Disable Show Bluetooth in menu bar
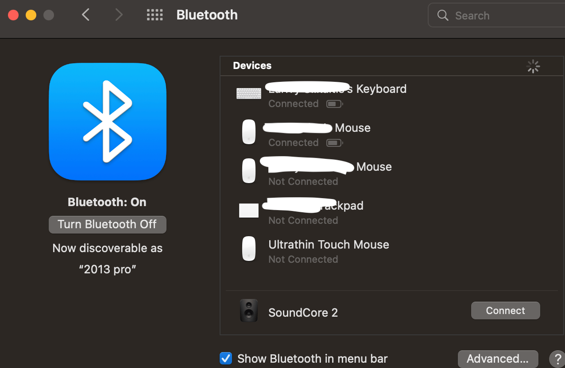Image resolution: width=565 pixels, height=368 pixels. point(226,358)
